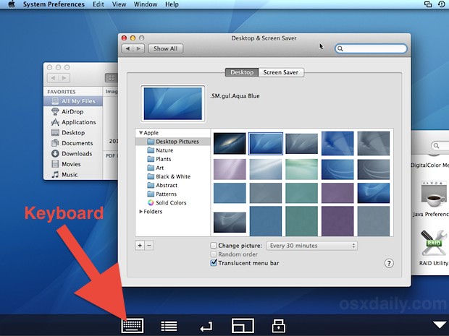The width and height of the screenshot is (449, 336).
Task: Tap the lock icon in bottom bar
Action: pyautogui.click(x=278, y=325)
